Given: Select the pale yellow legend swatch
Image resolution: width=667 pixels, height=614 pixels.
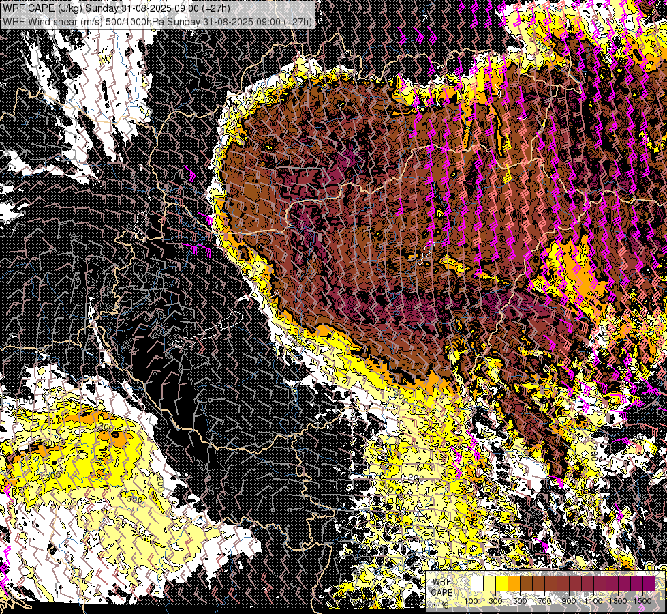Looking at the screenshot, I should pyautogui.click(x=490, y=583).
